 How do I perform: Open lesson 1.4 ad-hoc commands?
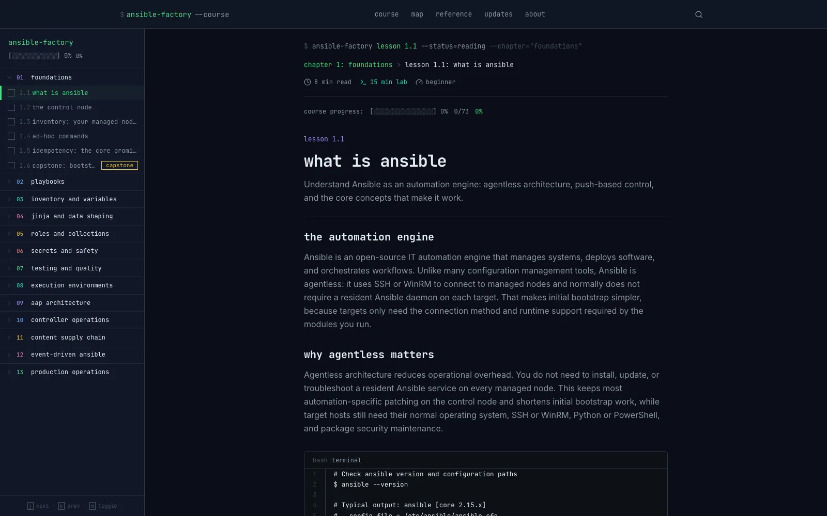pyautogui.click(x=72, y=136)
